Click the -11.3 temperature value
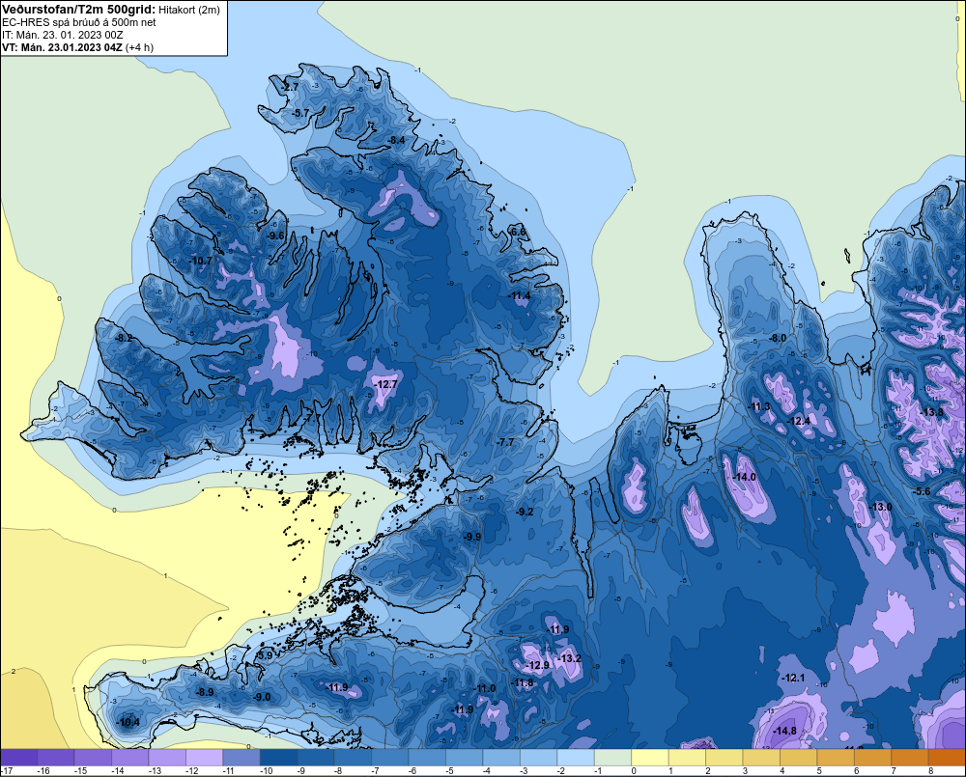Viewport: 966px width, 777px height. pos(759,406)
